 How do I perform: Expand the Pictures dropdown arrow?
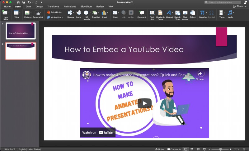31,12
